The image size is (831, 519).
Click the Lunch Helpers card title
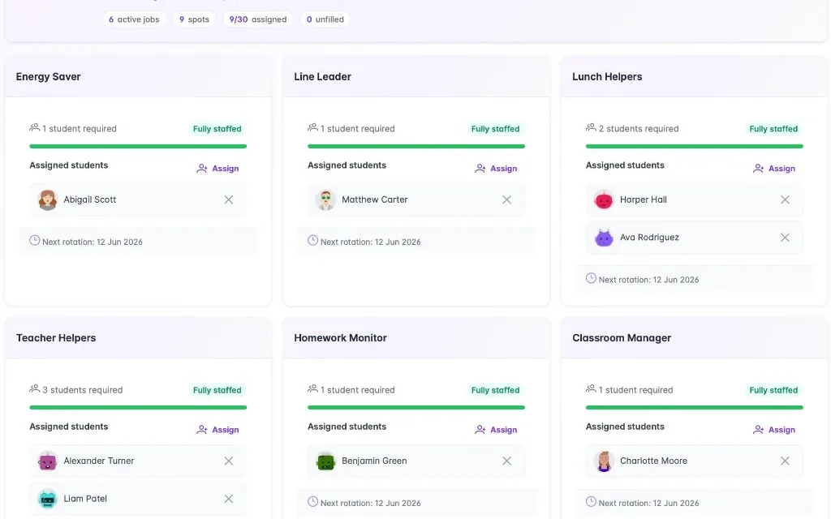(607, 77)
